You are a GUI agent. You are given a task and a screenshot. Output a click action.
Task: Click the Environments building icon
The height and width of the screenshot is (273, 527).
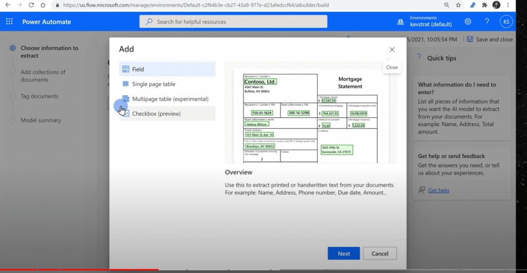[x=400, y=22]
